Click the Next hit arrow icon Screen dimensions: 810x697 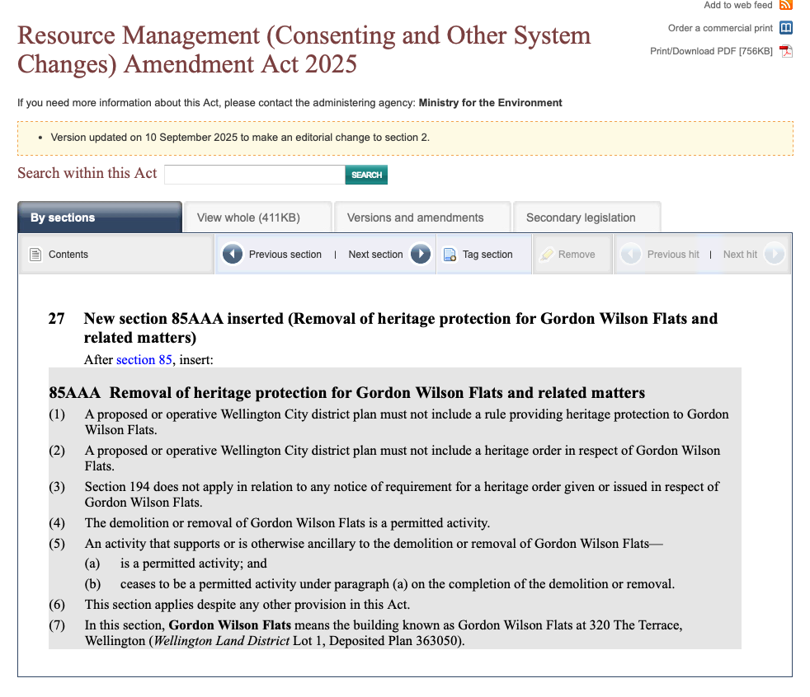[x=774, y=255]
